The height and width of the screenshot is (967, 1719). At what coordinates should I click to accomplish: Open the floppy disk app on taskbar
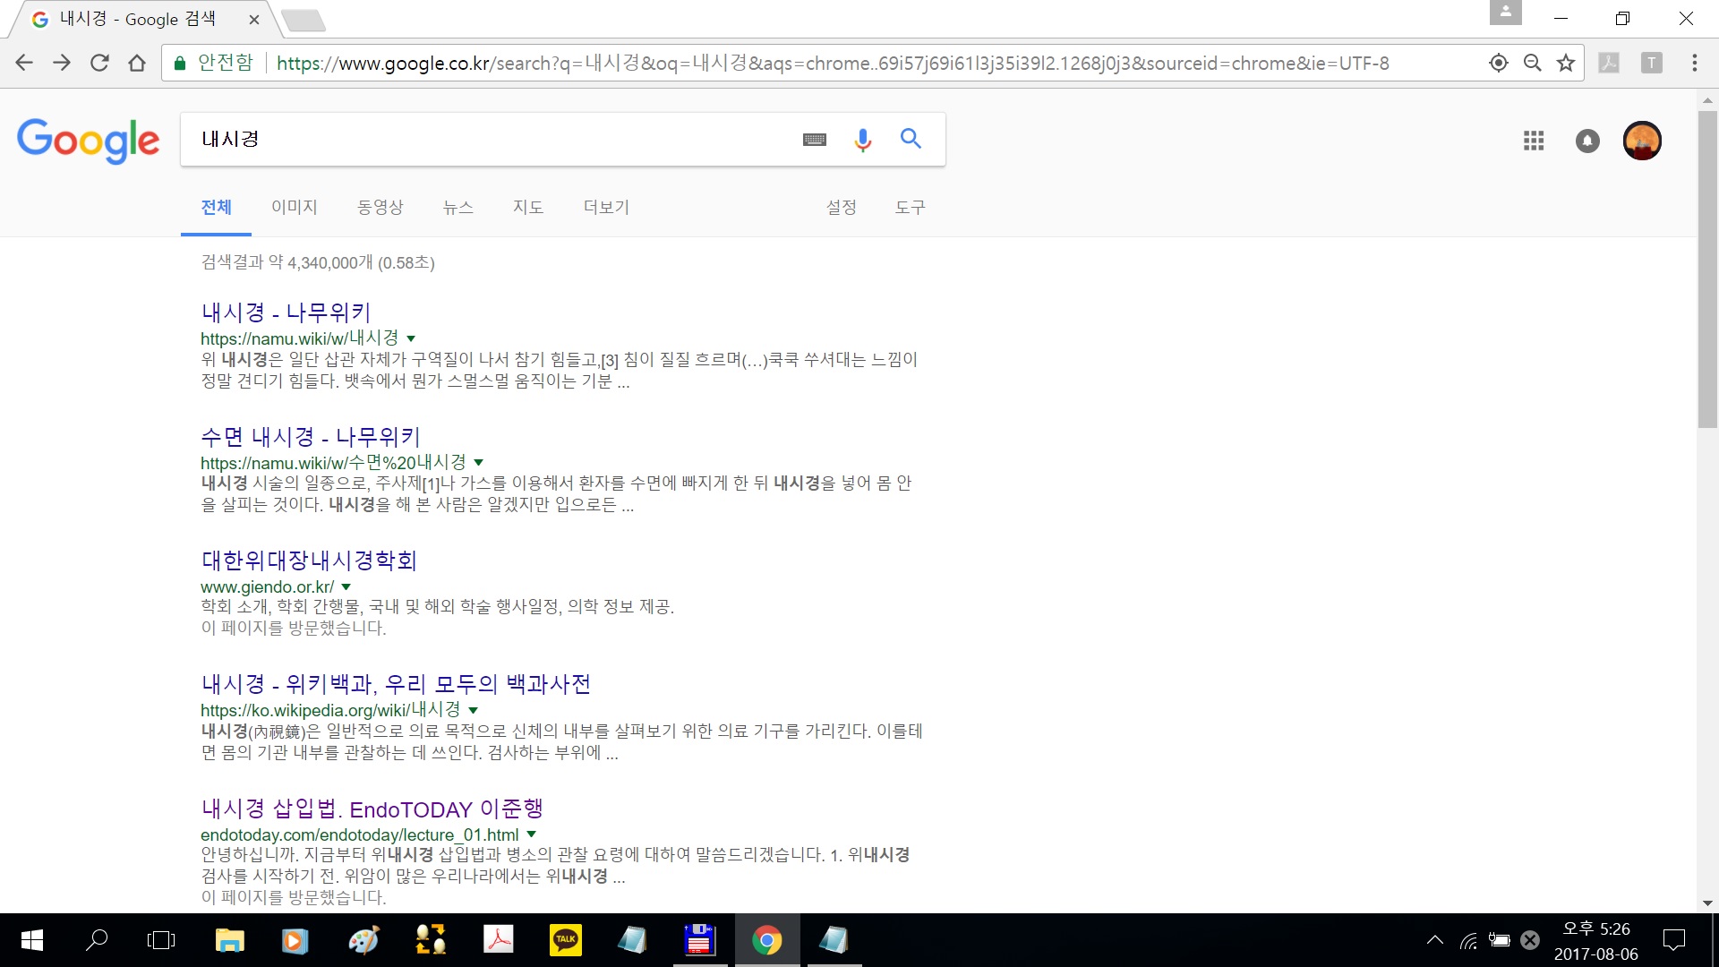click(699, 940)
